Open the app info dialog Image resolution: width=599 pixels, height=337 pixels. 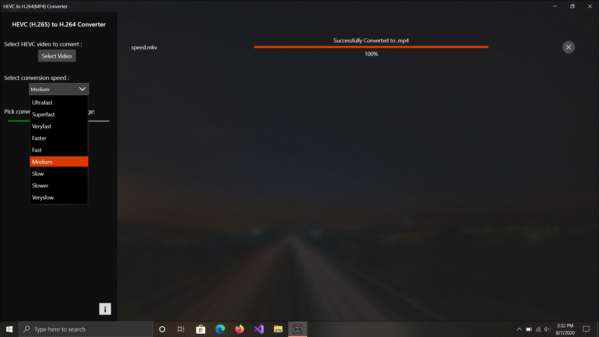[105, 309]
